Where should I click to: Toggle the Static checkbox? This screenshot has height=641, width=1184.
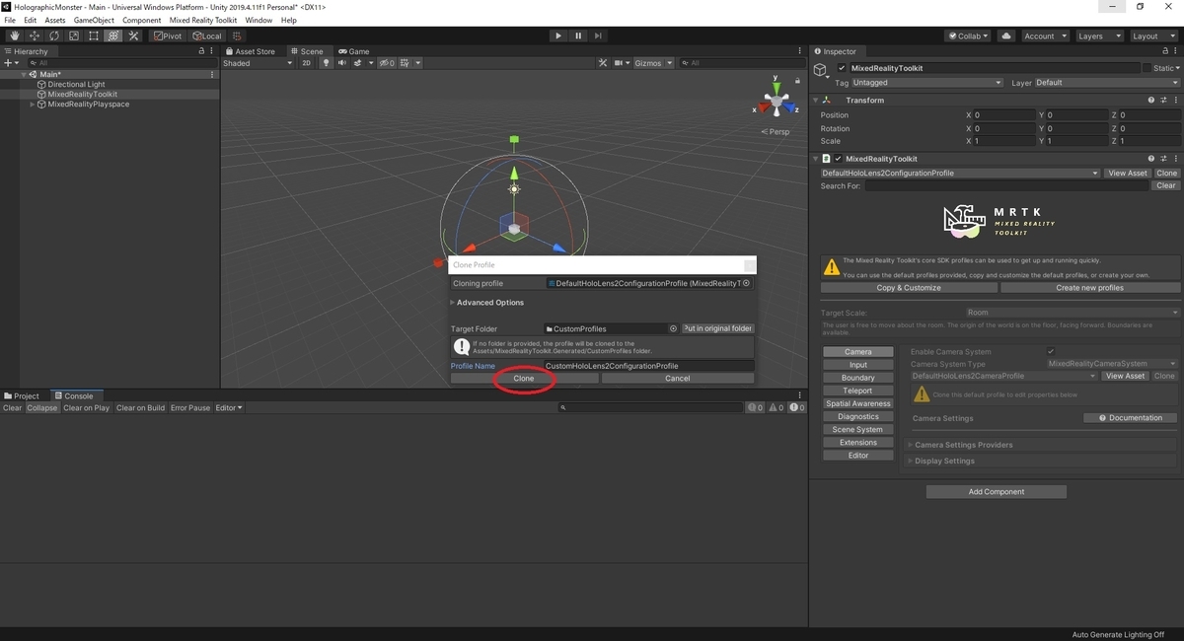(1147, 68)
